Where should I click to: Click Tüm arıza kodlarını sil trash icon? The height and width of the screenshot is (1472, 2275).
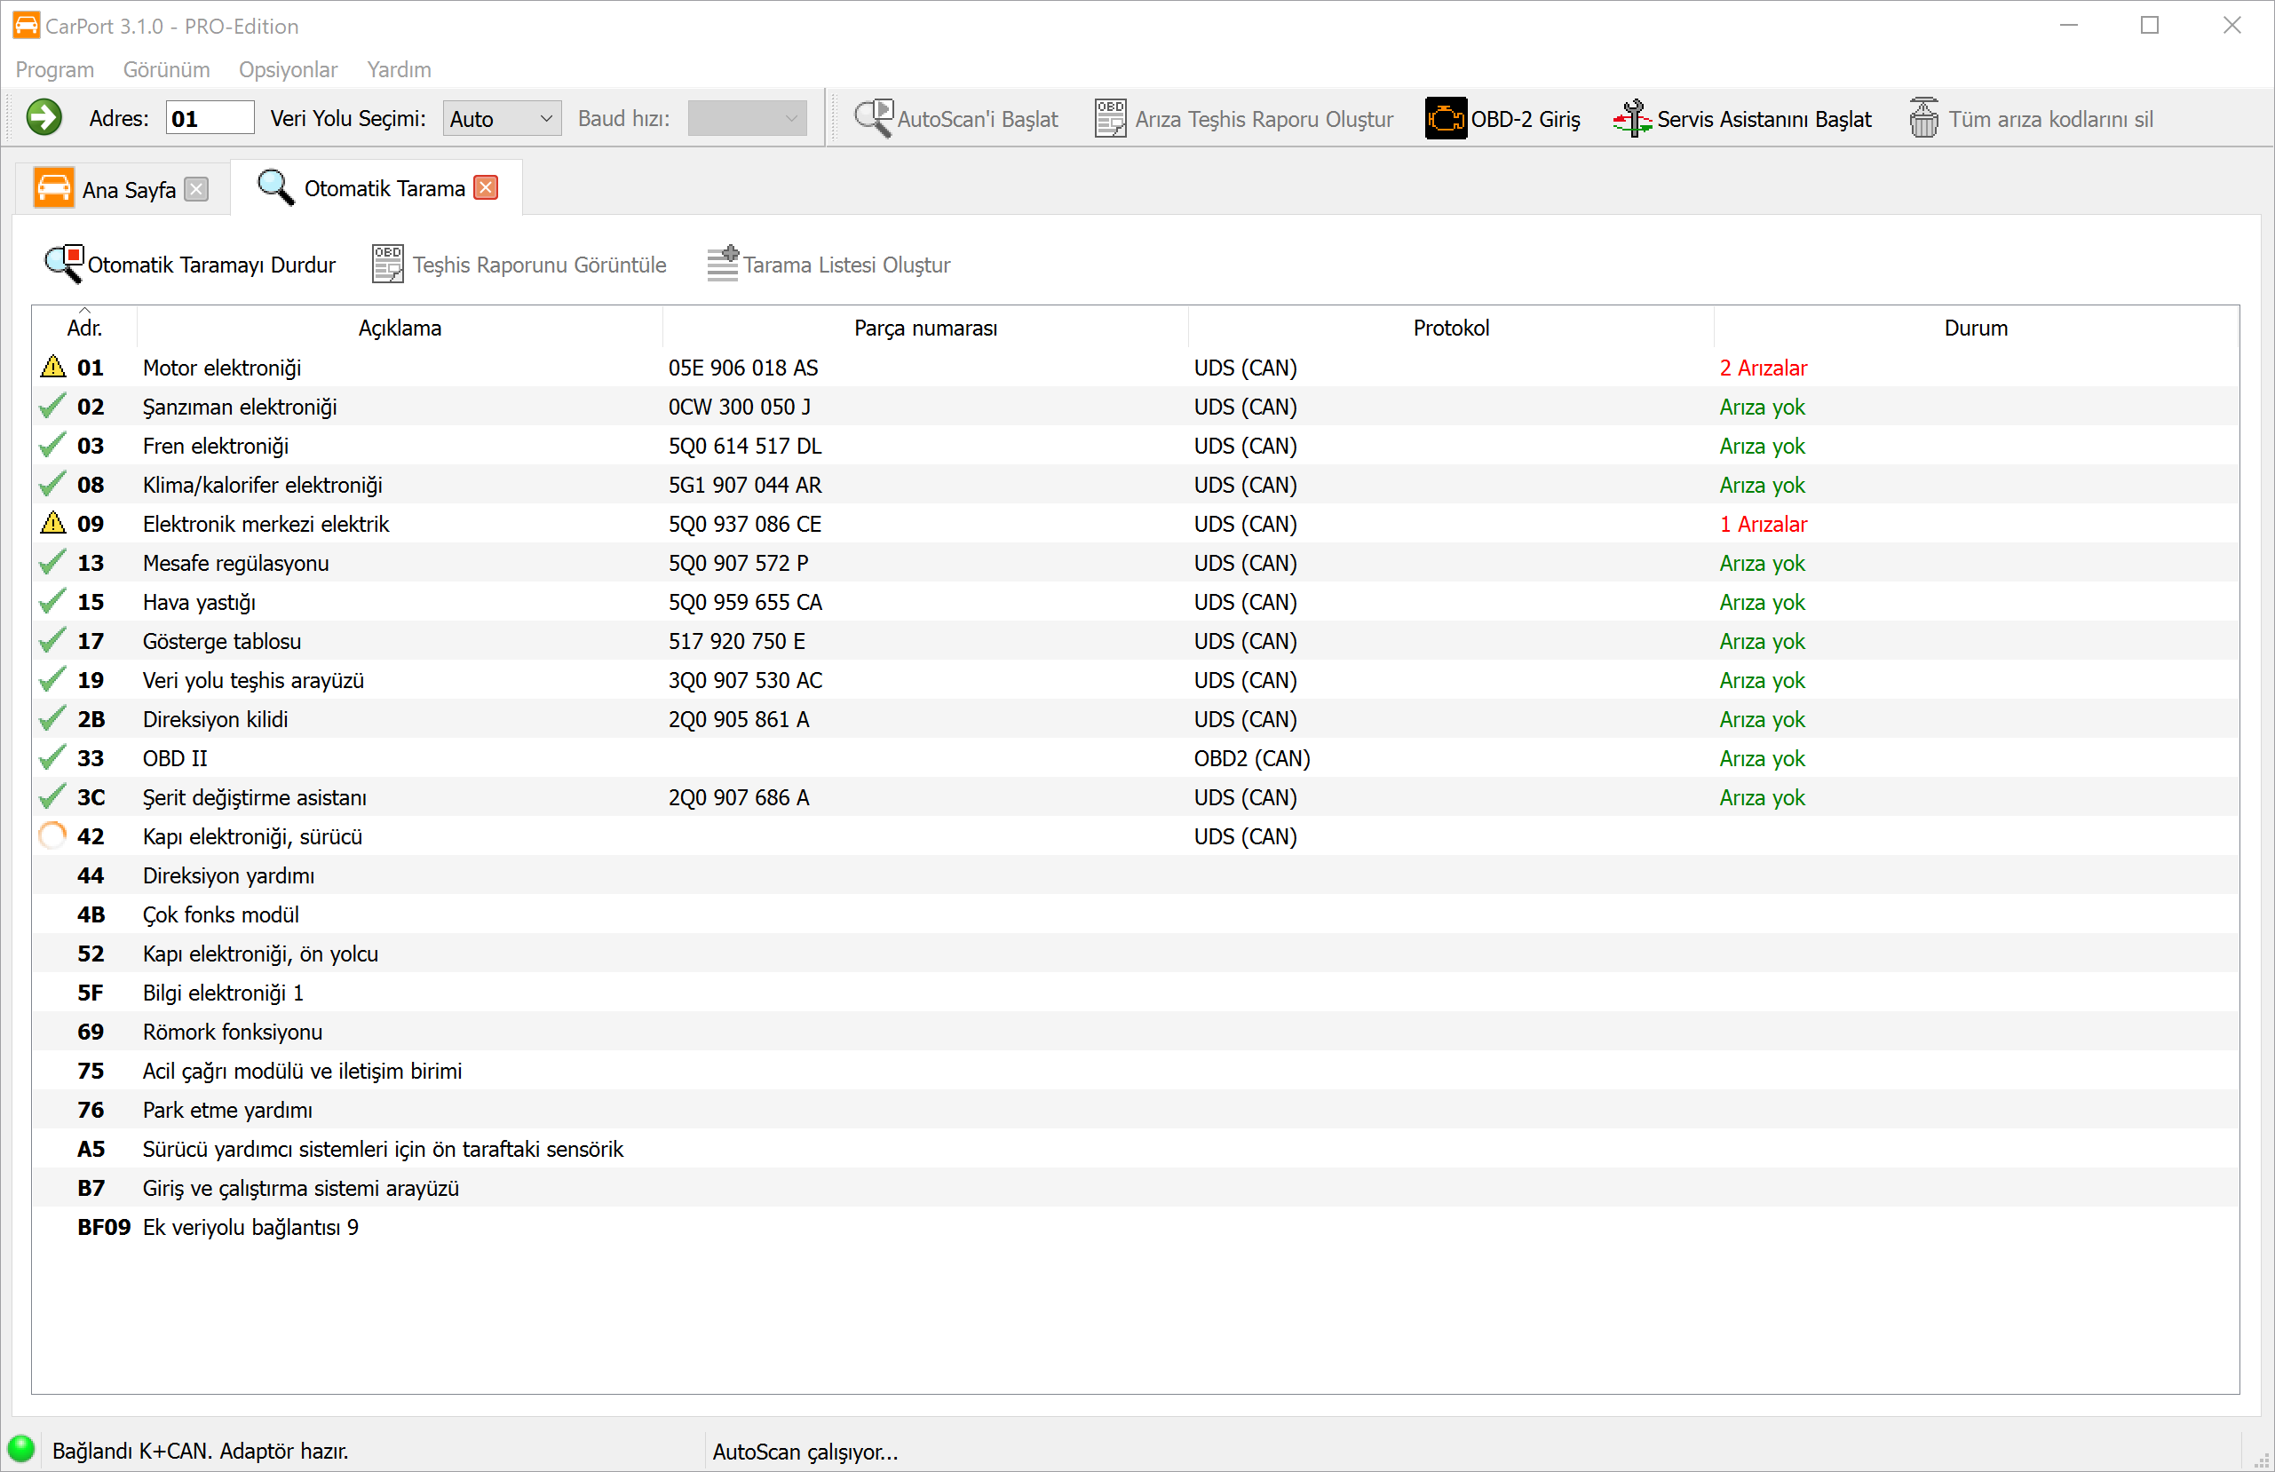pos(1923,119)
